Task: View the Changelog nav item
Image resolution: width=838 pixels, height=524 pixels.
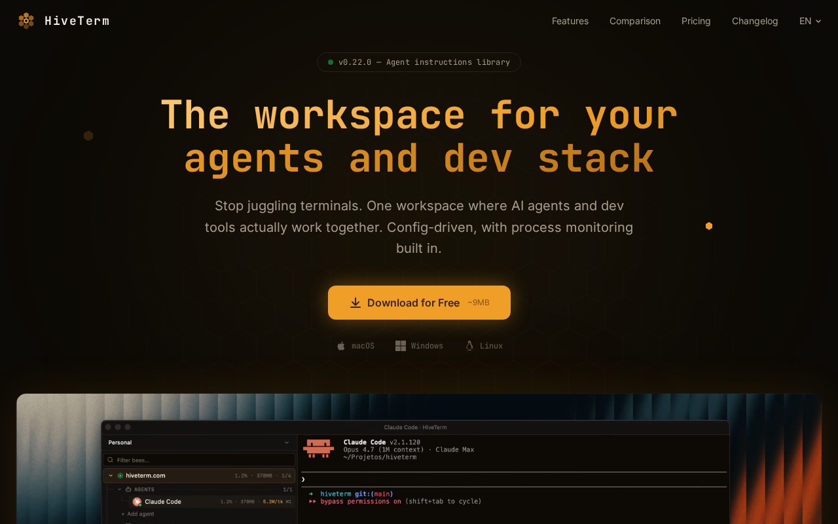Action: (x=755, y=21)
